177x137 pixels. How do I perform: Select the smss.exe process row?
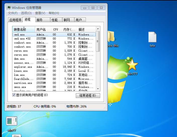click(x=54, y=87)
